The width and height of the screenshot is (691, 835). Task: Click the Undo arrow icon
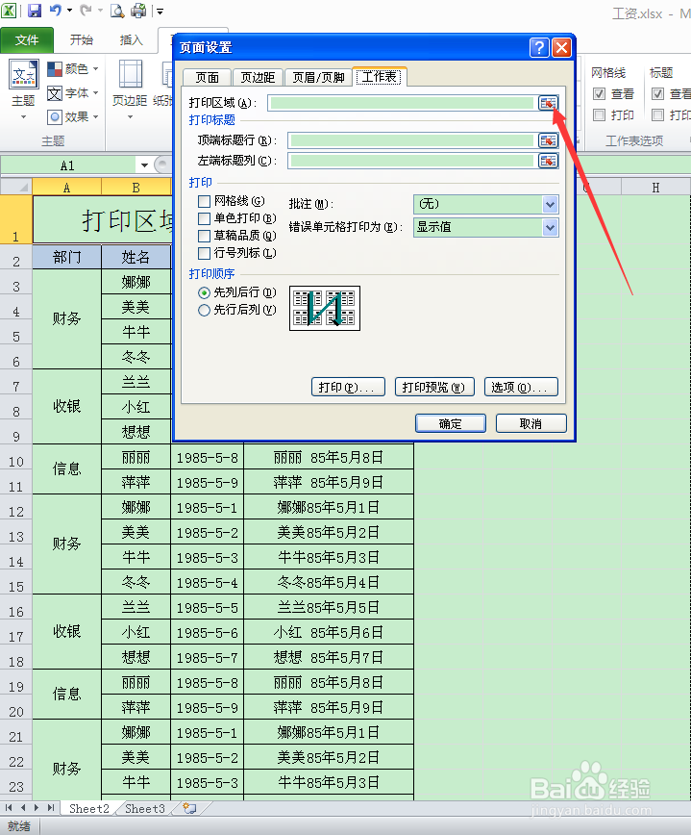coord(56,11)
